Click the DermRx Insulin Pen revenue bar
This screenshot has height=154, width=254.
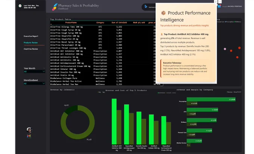(139, 128)
